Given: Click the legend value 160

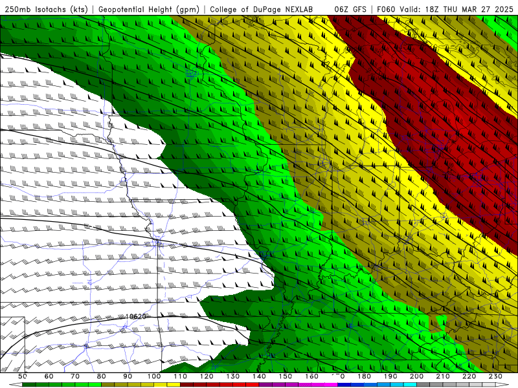Looking at the screenshot, I should [311, 376].
